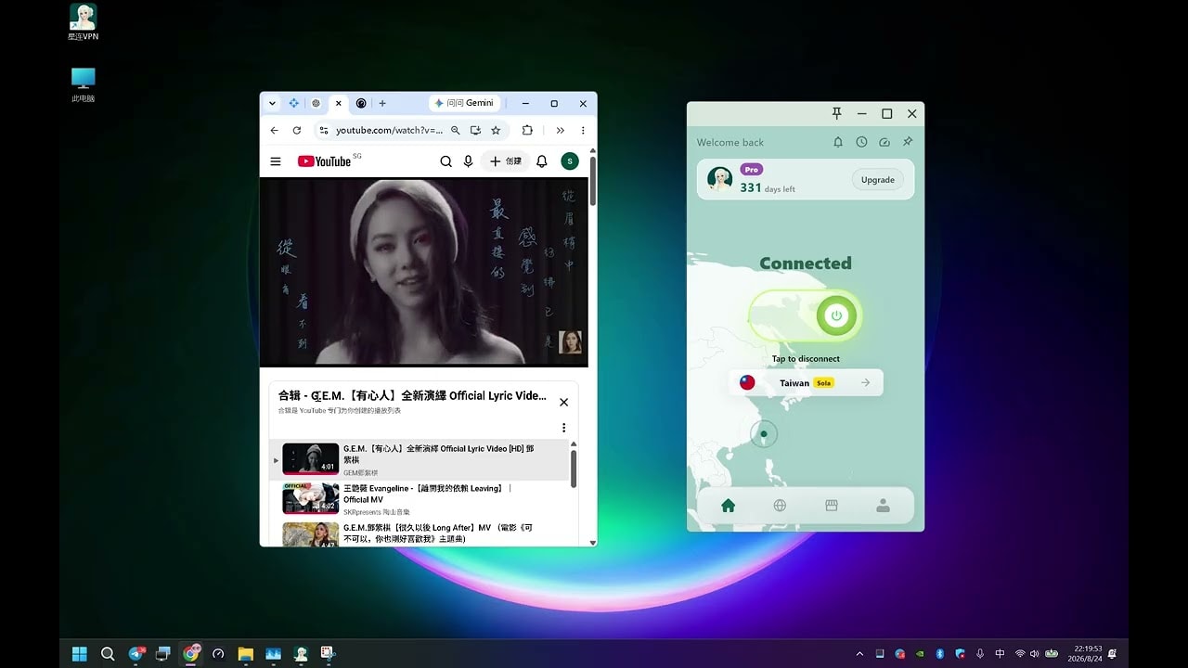Select 王艷薇 Evangeline Leaving playlist video
Viewport: 1188px width, 668px height.
click(419, 498)
